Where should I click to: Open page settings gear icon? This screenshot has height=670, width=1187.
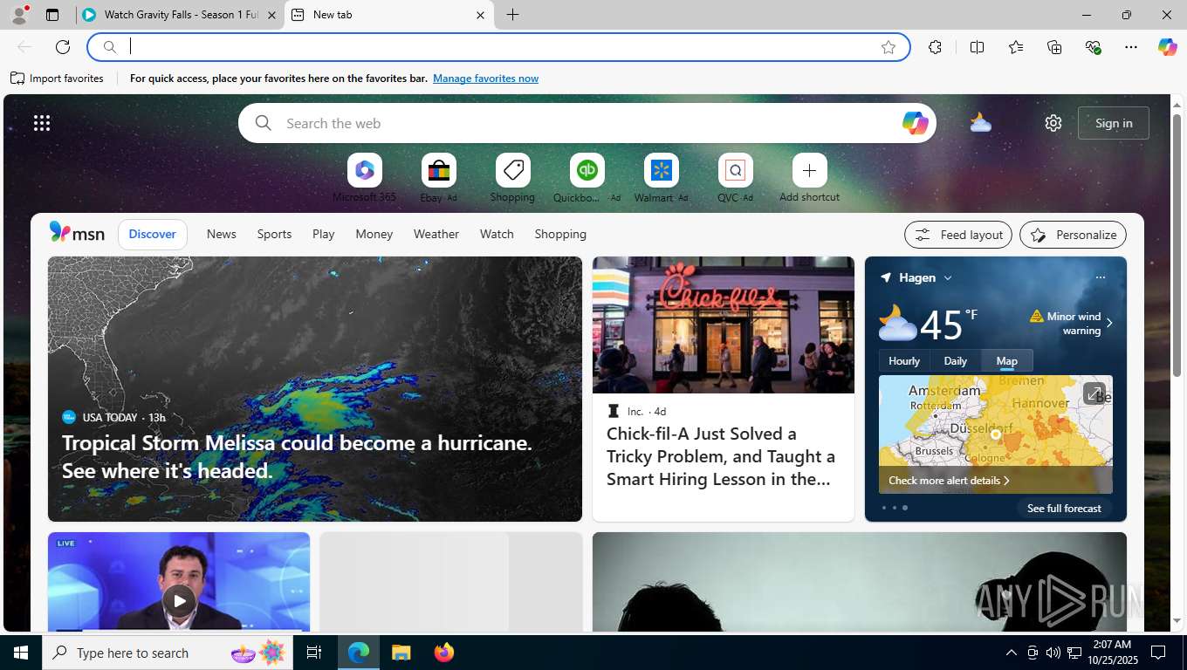[1053, 123]
